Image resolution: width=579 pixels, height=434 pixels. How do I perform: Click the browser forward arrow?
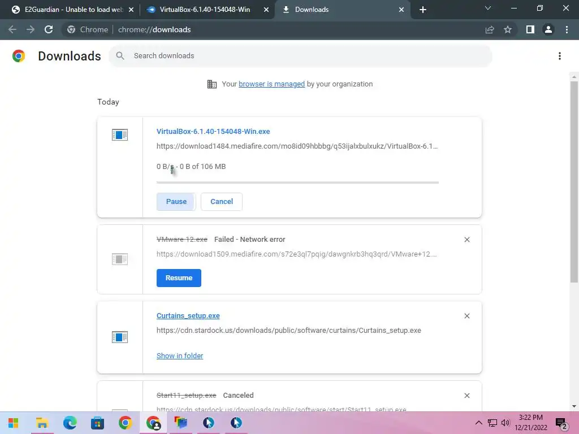(31, 29)
